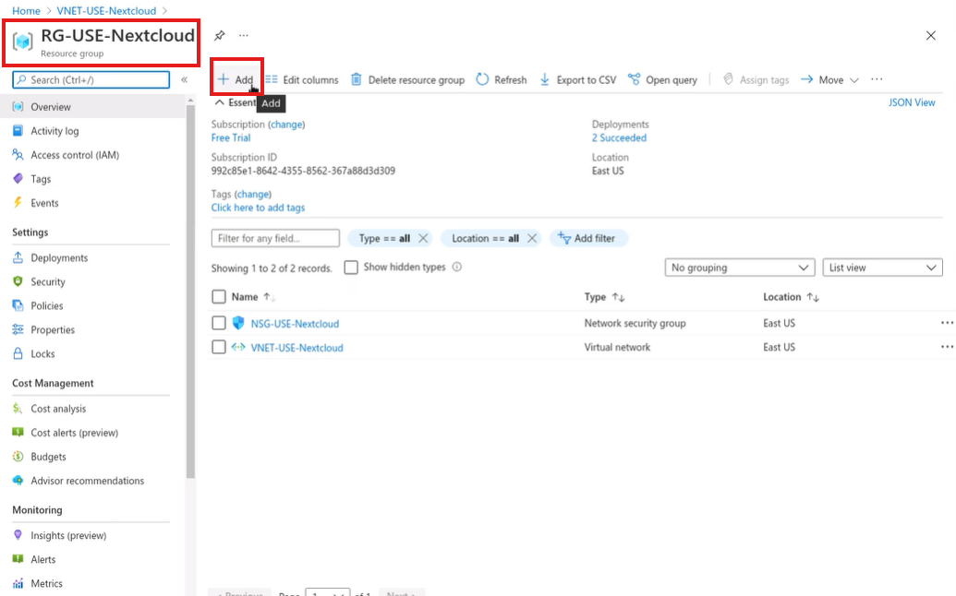Image resolution: width=956 pixels, height=596 pixels.
Task: Sort by the Name column
Action: coord(252,296)
